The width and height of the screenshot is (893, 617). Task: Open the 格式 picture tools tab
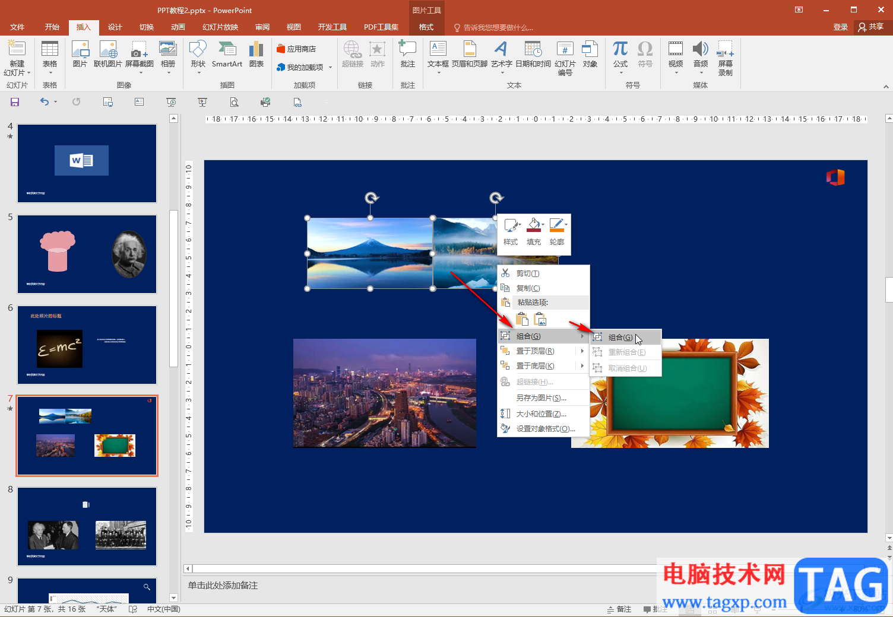tap(426, 27)
